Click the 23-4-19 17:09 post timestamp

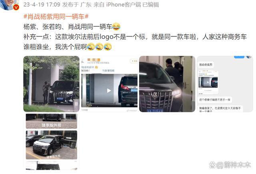coord(42,4)
